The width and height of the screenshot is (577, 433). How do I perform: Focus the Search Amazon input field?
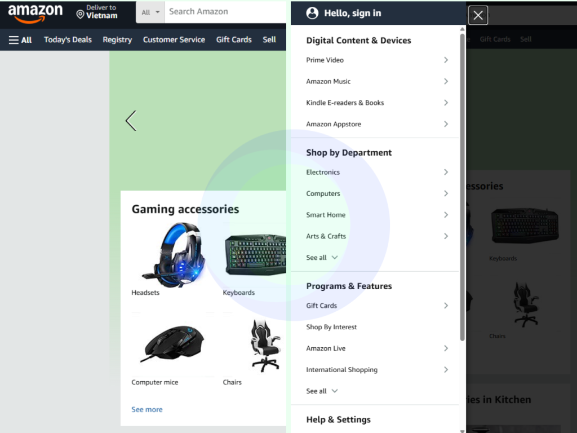(225, 12)
